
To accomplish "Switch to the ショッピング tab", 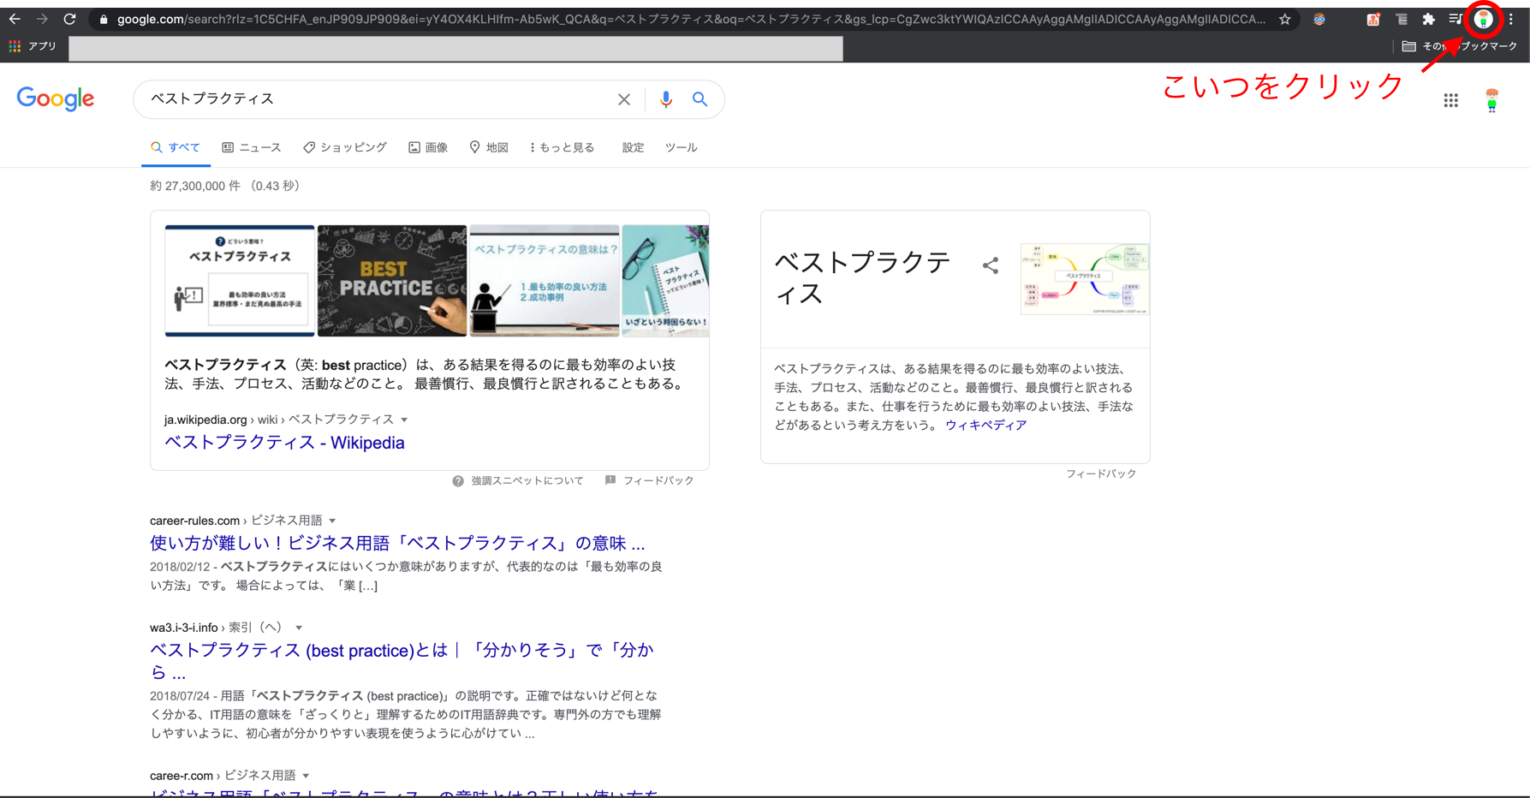I will point(345,147).
